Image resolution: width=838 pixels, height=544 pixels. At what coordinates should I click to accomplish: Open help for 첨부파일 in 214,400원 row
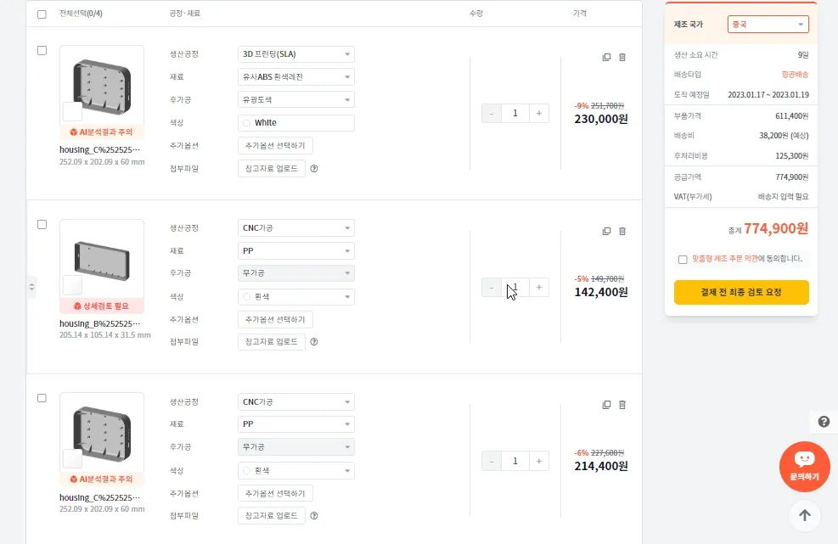coord(314,516)
